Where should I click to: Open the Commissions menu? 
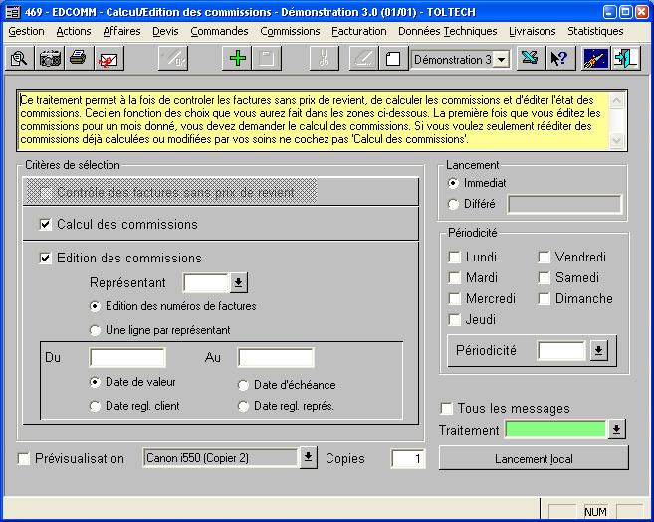coord(290,31)
